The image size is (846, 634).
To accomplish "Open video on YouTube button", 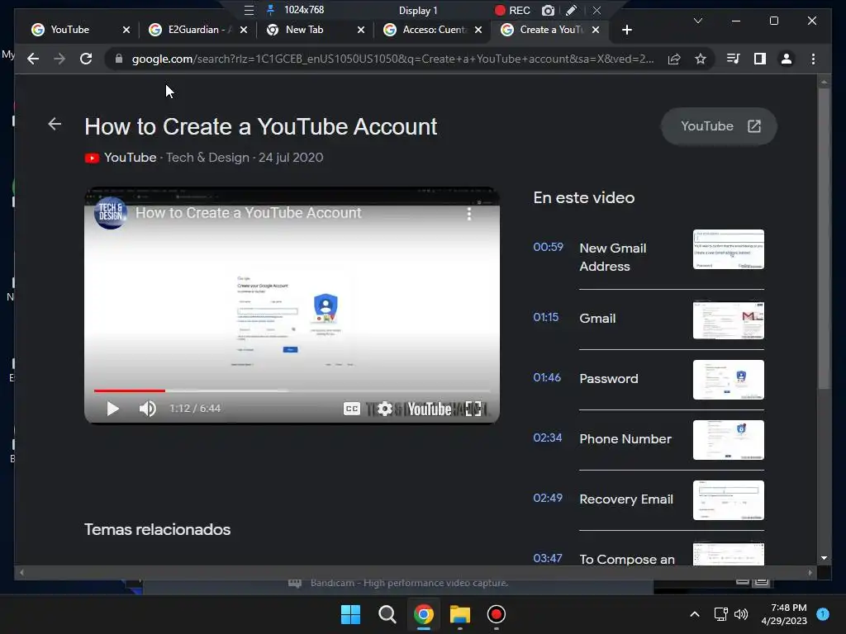I will [x=720, y=126].
